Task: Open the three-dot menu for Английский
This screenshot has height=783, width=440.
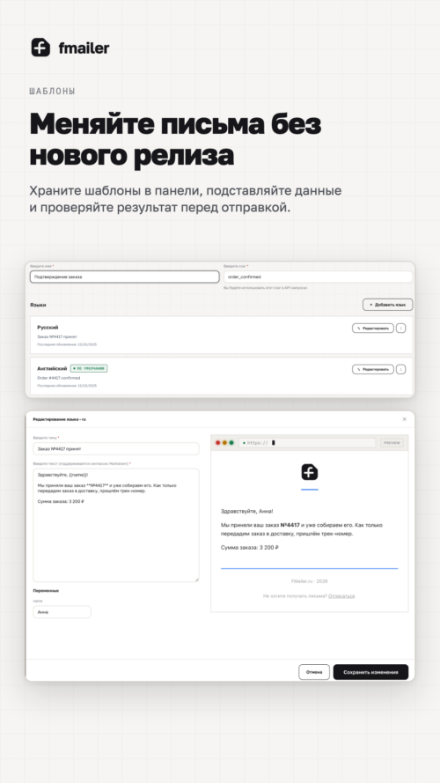Action: tap(400, 369)
